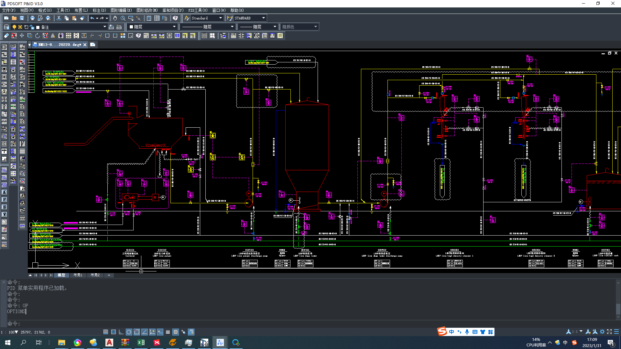
Task: Jump to first layout tab arrow
Action: pyautogui.click(x=36, y=275)
